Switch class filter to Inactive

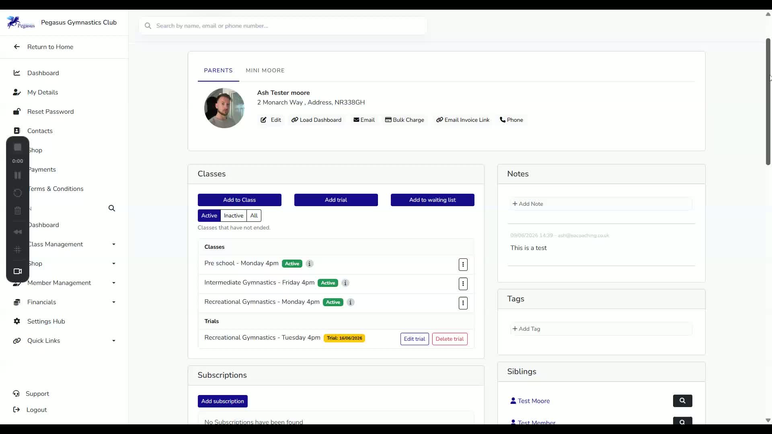coord(234,215)
